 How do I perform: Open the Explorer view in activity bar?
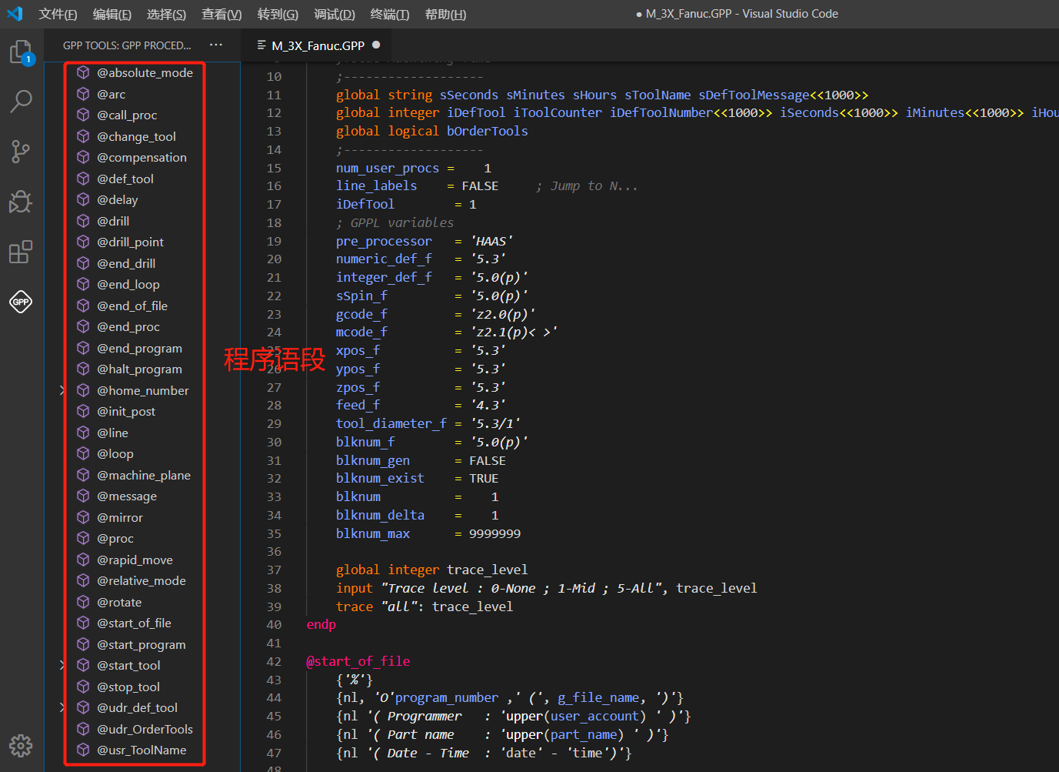(21, 52)
